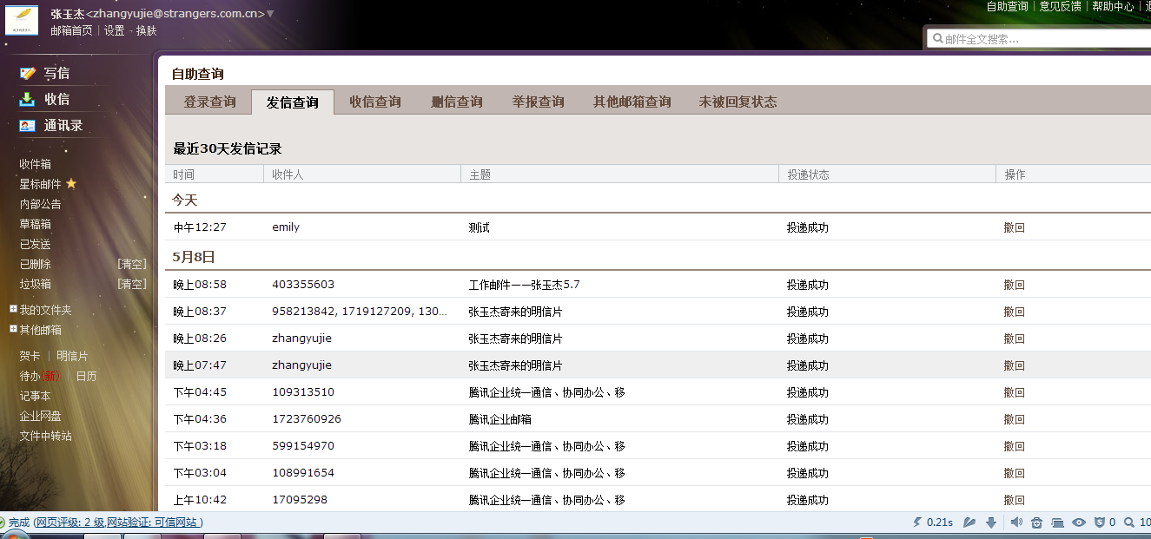Expand the 其他邮箱 tree node
1151x539 pixels.
coord(13,329)
